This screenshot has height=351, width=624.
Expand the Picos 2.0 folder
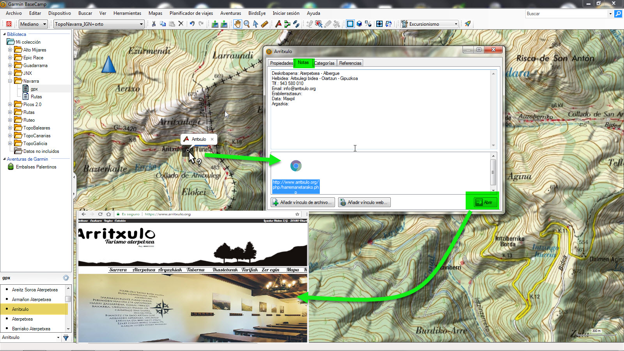[x=10, y=104]
